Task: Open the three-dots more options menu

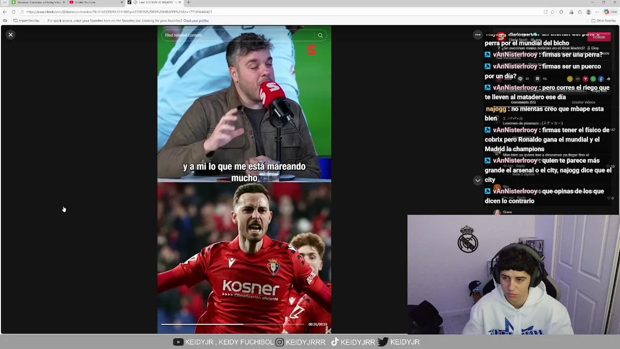Action: (478, 35)
